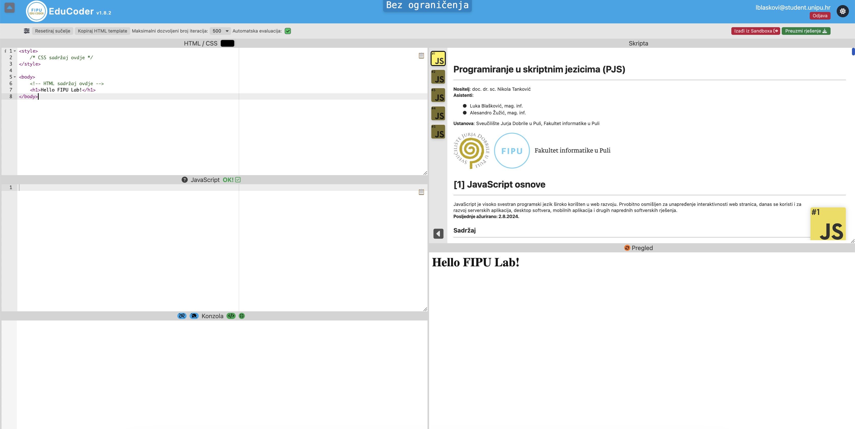Click the Odjava logout button
The height and width of the screenshot is (429, 855).
click(x=820, y=16)
